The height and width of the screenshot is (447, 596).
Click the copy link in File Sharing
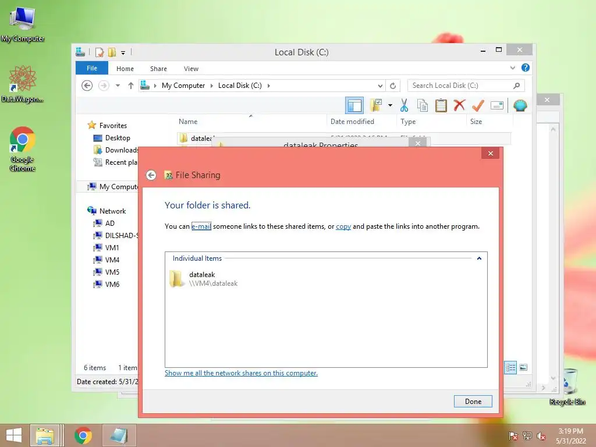pyautogui.click(x=343, y=226)
